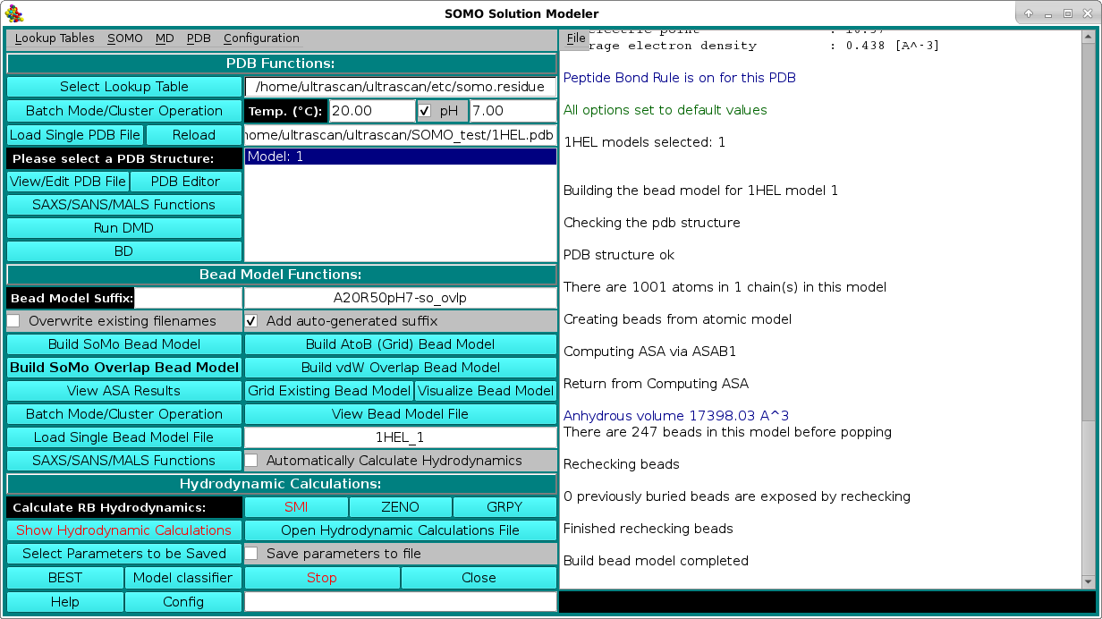Select Model: 1 in the structure list
Viewport: 1102px width, 619px height.
tap(400, 157)
